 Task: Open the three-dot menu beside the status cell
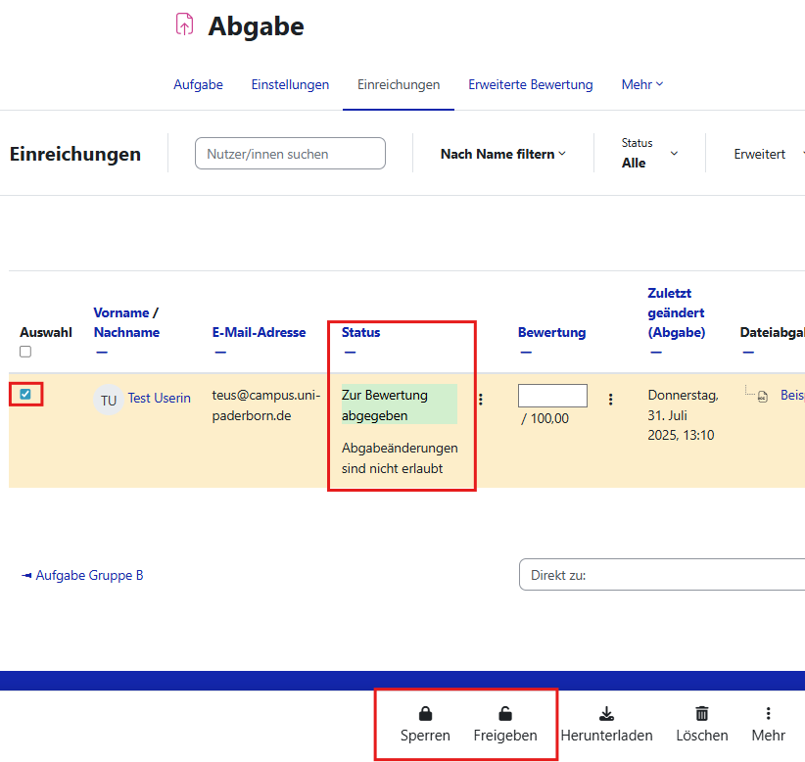(x=480, y=400)
